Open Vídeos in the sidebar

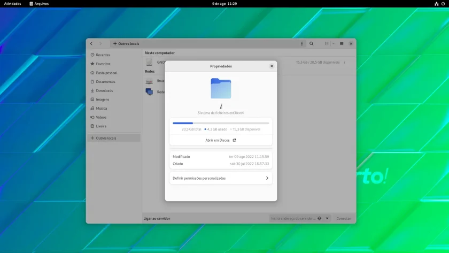(114, 117)
